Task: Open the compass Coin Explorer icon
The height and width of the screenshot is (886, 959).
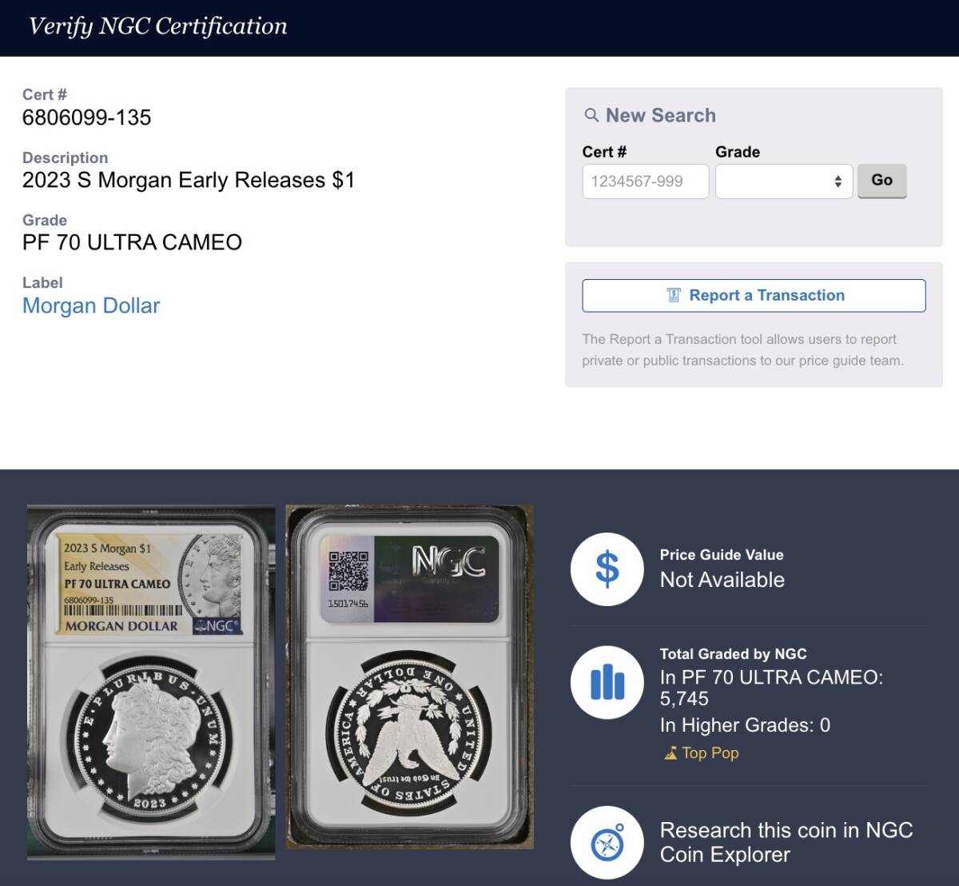Action: pyautogui.click(x=607, y=842)
